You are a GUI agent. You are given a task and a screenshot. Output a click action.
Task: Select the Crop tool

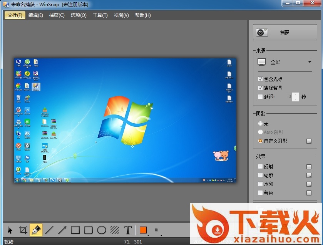[23, 230]
